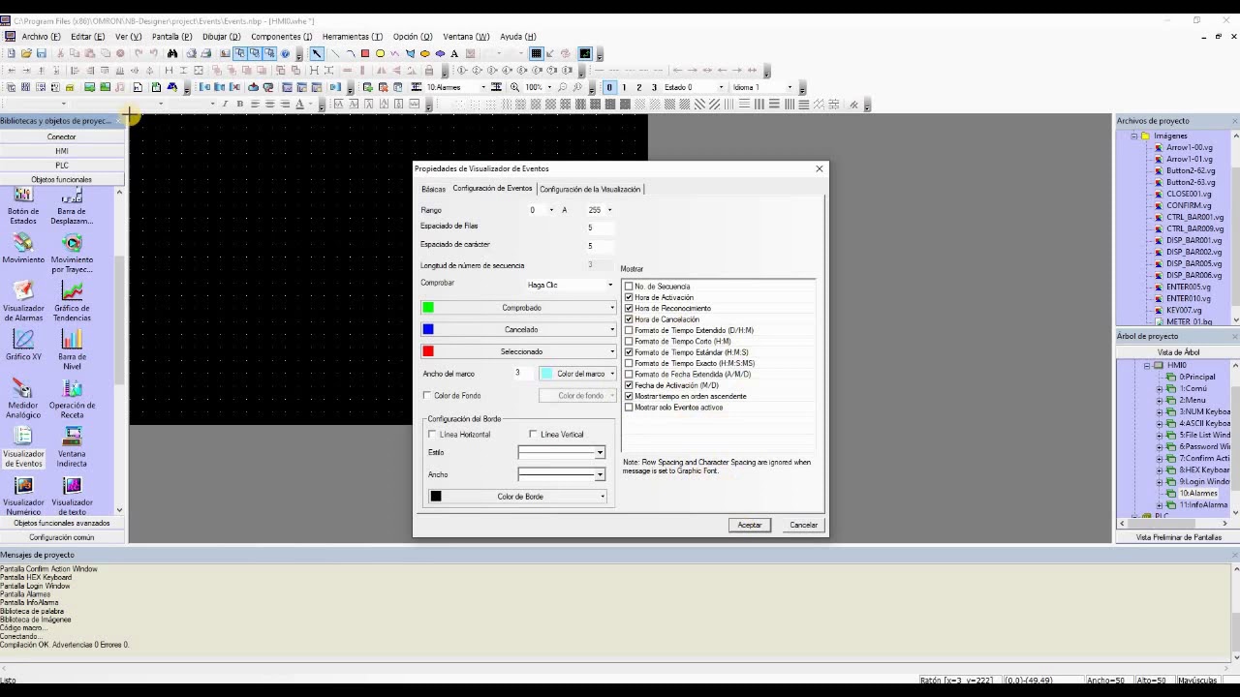Image resolution: width=1240 pixels, height=697 pixels.
Task: Pick the blue Cancelado color
Action: 518,330
